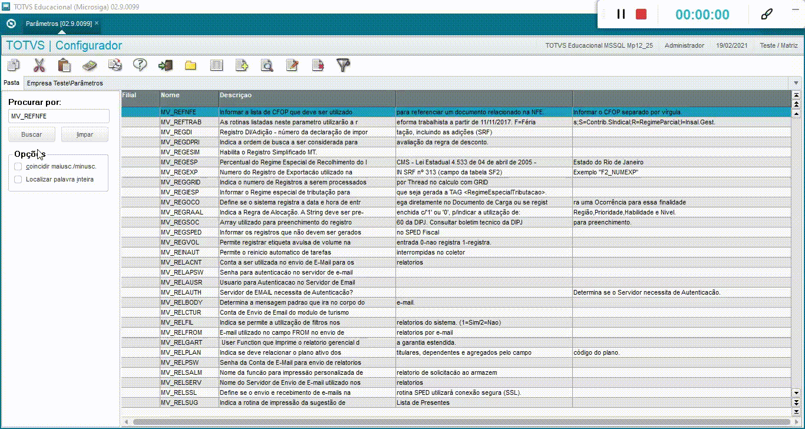This screenshot has width=805, height=429.
Task: Focus the Procurar por search field
Action: pyautogui.click(x=59, y=117)
